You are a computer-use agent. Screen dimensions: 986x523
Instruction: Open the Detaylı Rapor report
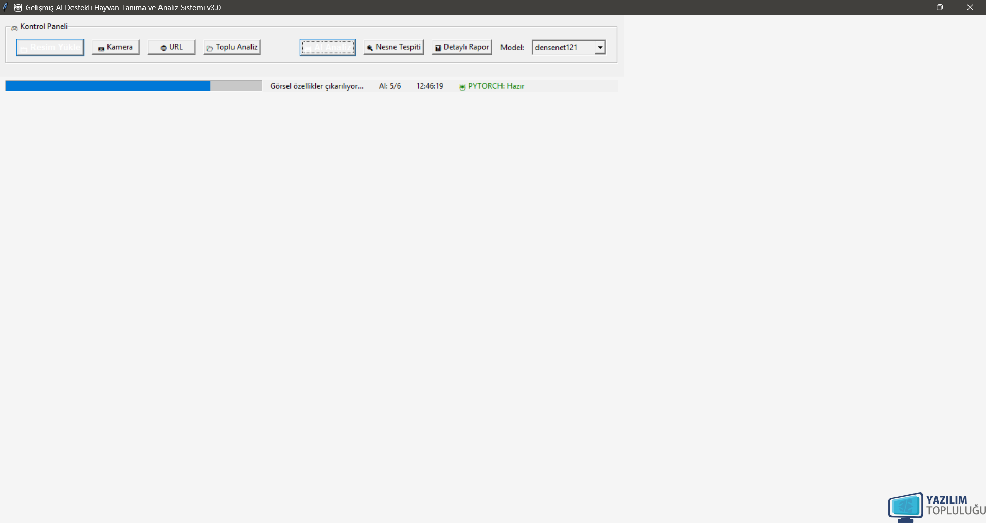pos(461,47)
